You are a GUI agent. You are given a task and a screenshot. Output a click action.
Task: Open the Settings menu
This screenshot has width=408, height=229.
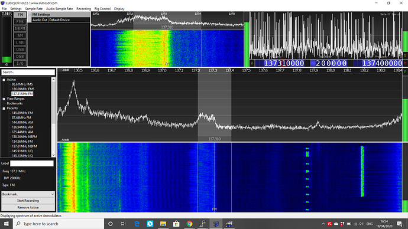pyautogui.click(x=15, y=9)
